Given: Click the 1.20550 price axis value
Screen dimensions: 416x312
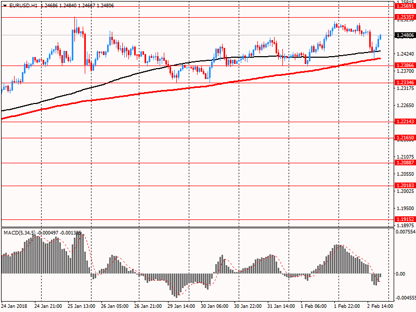Looking at the screenshot, I should (x=405, y=174).
